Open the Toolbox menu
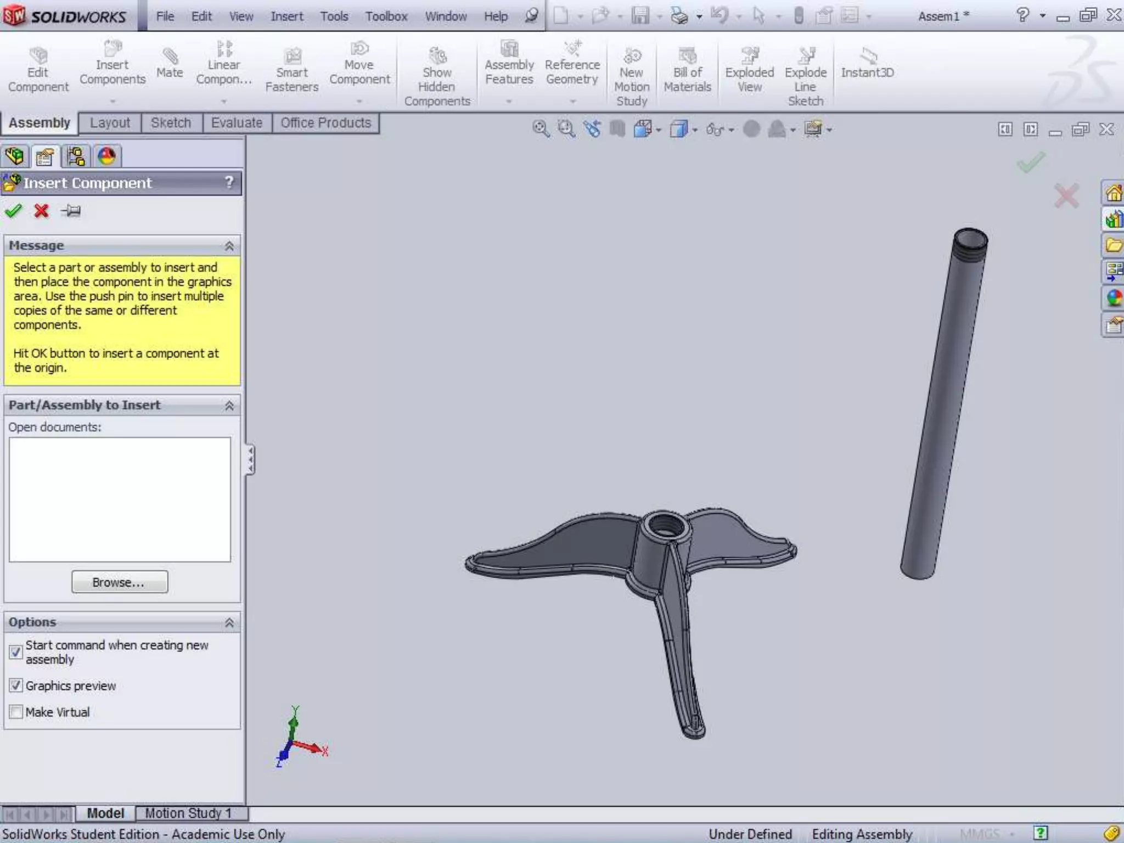This screenshot has width=1124, height=843. pyautogui.click(x=386, y=16)
